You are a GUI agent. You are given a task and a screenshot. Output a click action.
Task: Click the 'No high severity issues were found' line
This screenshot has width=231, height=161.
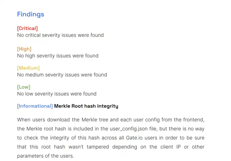coord(58,56)
